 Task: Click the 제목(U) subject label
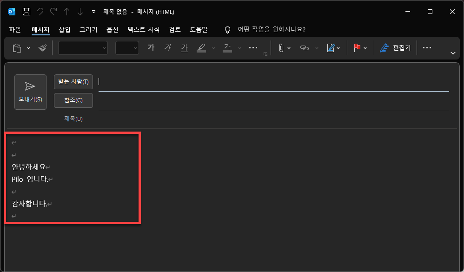[x=73, y=119]
